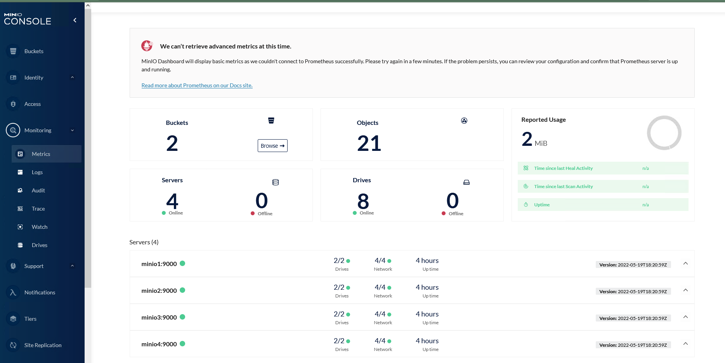Screen dimensions: 725x363
Task: Expand the Identity menu chevron
Action: [x=72, y=78]
